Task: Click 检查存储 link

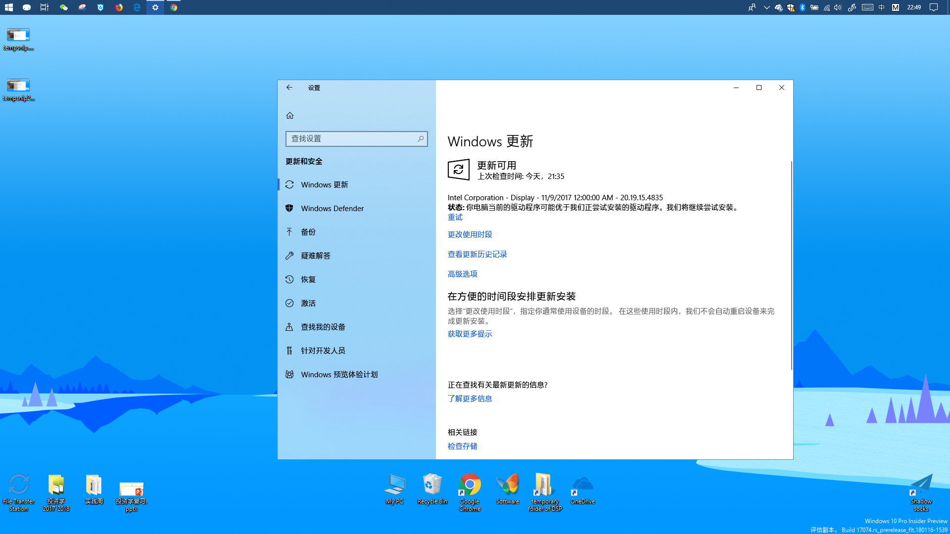Action: [463, 446]
